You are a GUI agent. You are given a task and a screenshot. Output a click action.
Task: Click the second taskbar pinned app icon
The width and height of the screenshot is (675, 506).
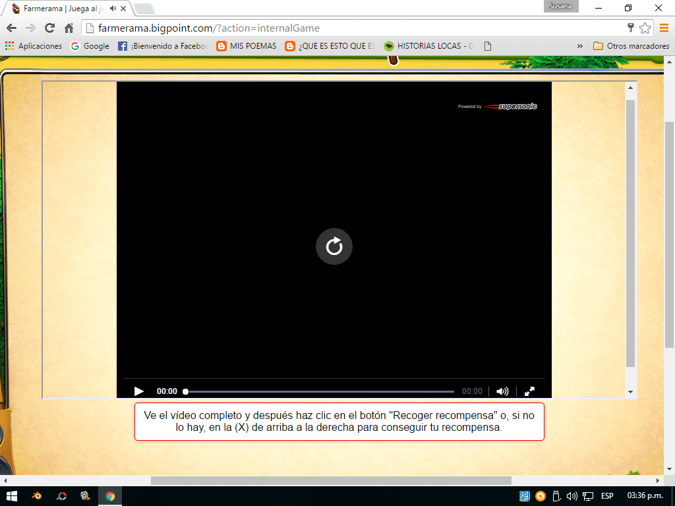[61, 496]
